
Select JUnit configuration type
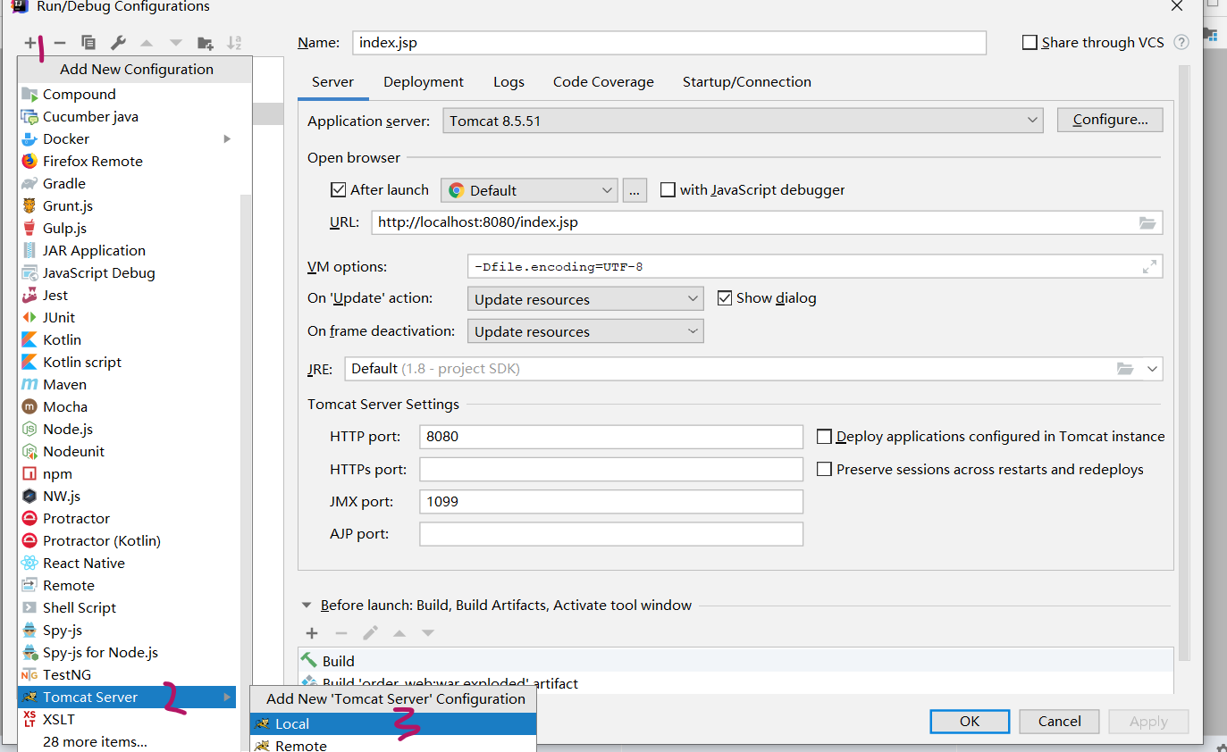58,317
